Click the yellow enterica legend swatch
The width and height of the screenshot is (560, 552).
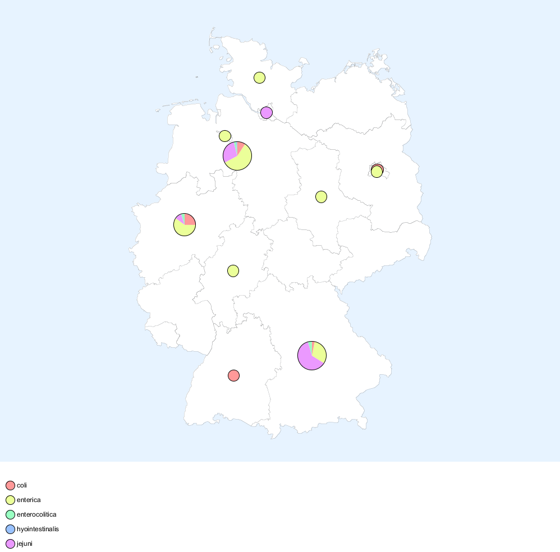(10, 500)
